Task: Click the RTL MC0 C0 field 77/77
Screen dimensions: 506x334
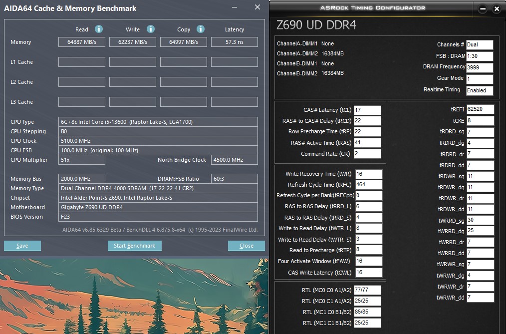Action: pyautogui.click(x=367, y=290)
